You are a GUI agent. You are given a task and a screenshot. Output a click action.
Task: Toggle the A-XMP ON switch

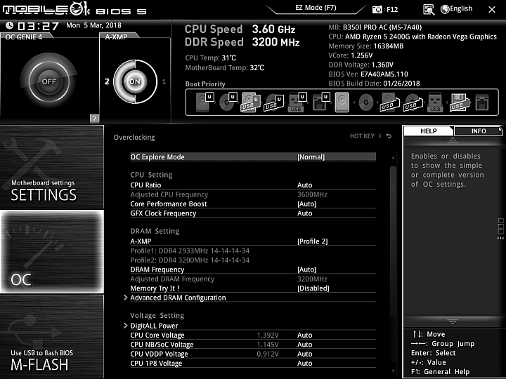tap(135, 81)
